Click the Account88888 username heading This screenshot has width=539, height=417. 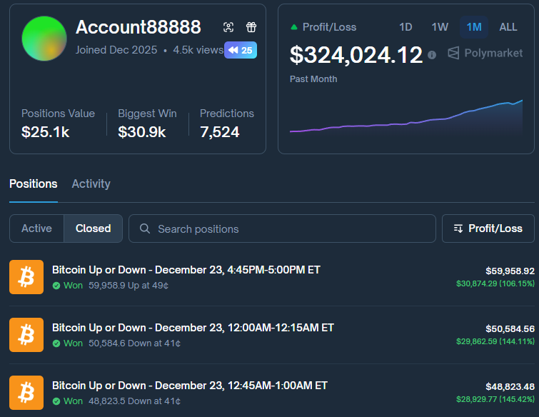coord(138,27)
